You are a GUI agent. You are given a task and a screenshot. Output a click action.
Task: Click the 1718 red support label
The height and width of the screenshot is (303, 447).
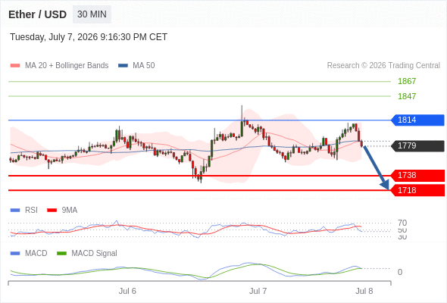417,190
